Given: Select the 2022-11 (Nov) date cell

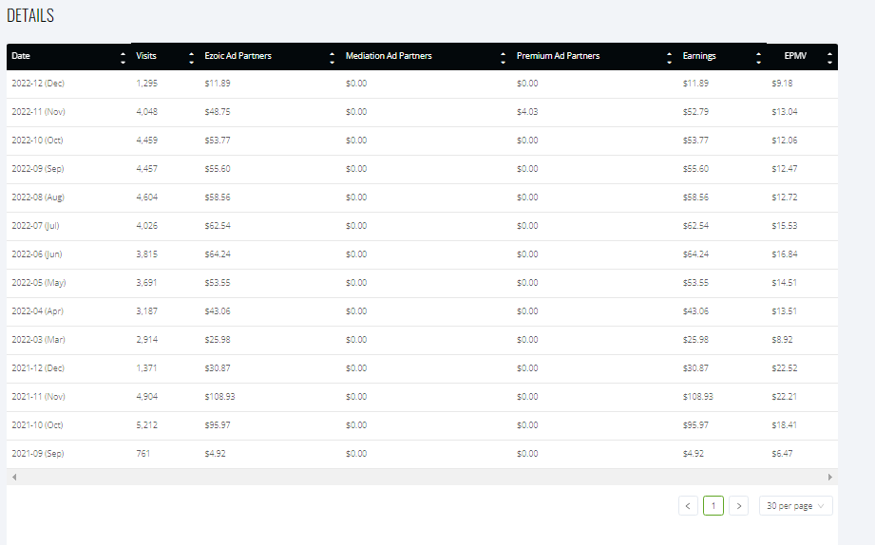Looking at the screenshot, I should pos(39,112).
